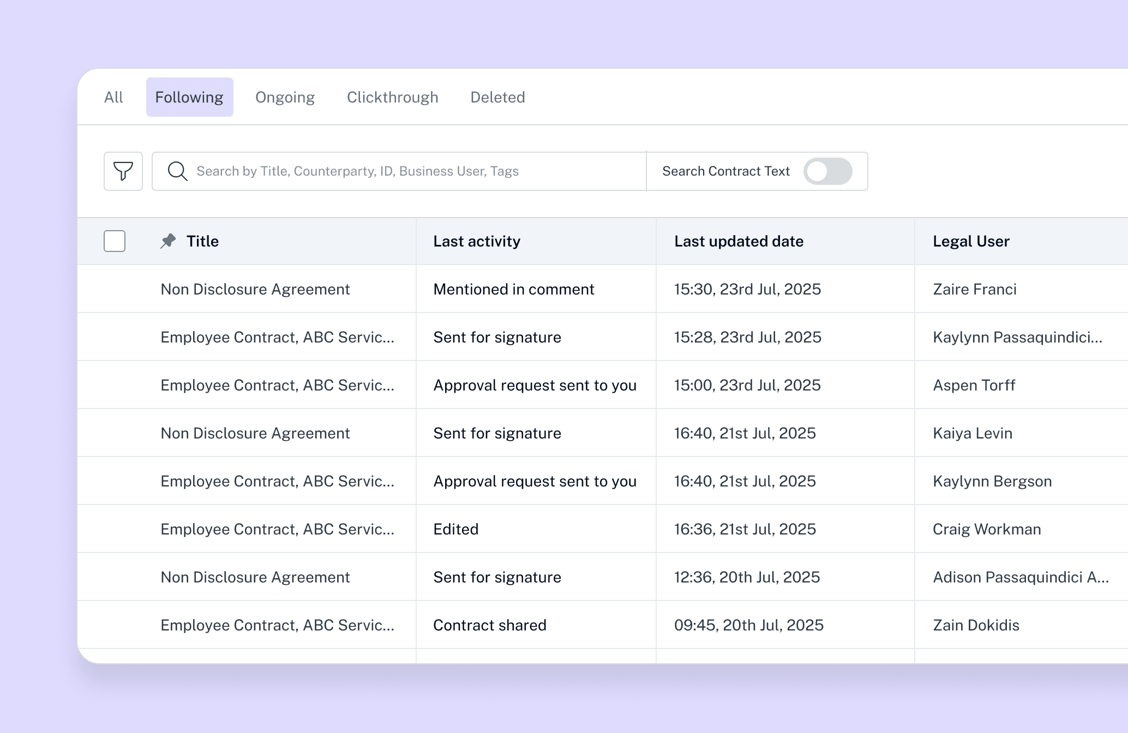
Task: Check the select-all checkbox in header
Action: (115, 241)
